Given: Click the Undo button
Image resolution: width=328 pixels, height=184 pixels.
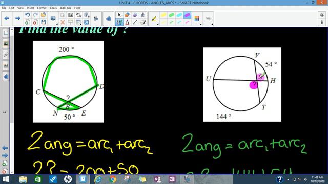Looking at the screenshot, I should [27, 15].
